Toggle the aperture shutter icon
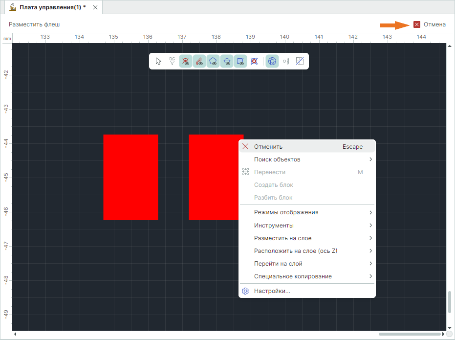455x340 pixels. click(x=273, y=61)
